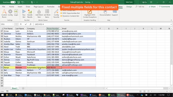Open the Control Room ribbon button
The width and height of the screenshot is (173, 97).
click(4, 13)
